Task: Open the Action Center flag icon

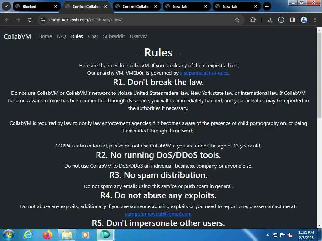Action: 283,235
